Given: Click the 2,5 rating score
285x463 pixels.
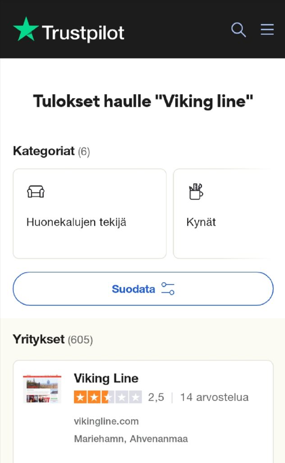Looking at the screenshot, I should click(x=156, y=397).
